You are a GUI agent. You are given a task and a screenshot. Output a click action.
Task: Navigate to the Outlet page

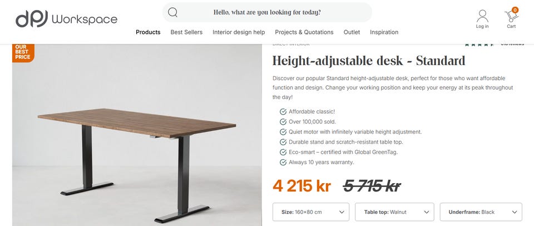(352, 32)
